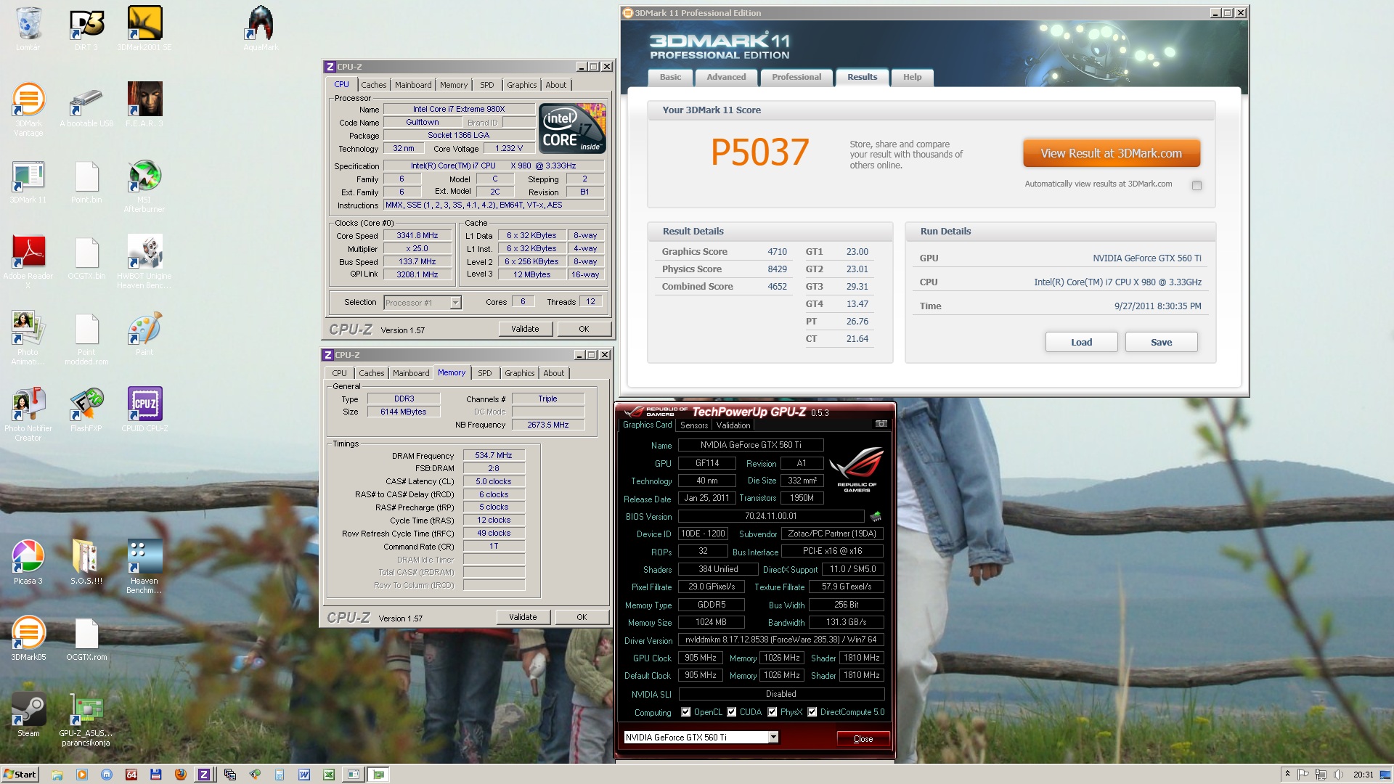Click the Firefox icon in the taskbar
Image resolution: width=1394 pixels, height=784 pixels.
pos(180,775)
